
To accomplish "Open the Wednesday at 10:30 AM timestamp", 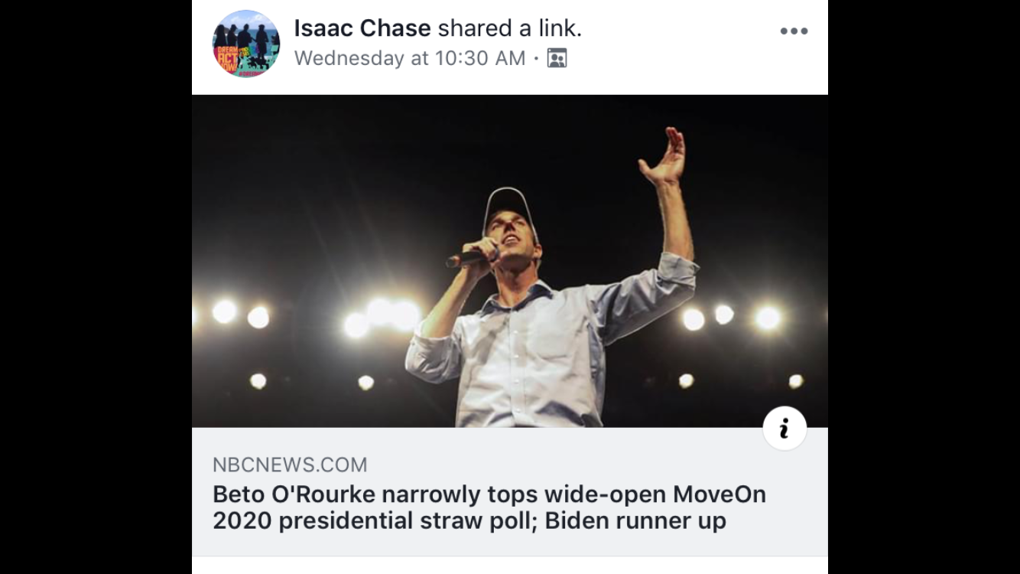I will click(409, 58).
